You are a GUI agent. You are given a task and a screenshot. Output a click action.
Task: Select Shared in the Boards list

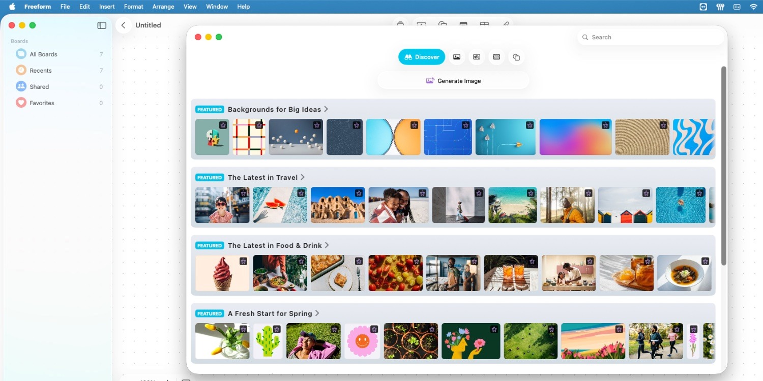coord(39,86)
